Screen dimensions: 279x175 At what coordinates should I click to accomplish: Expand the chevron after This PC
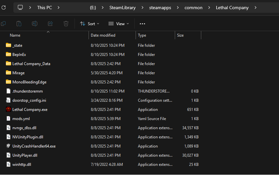click(x=58, y=8)
